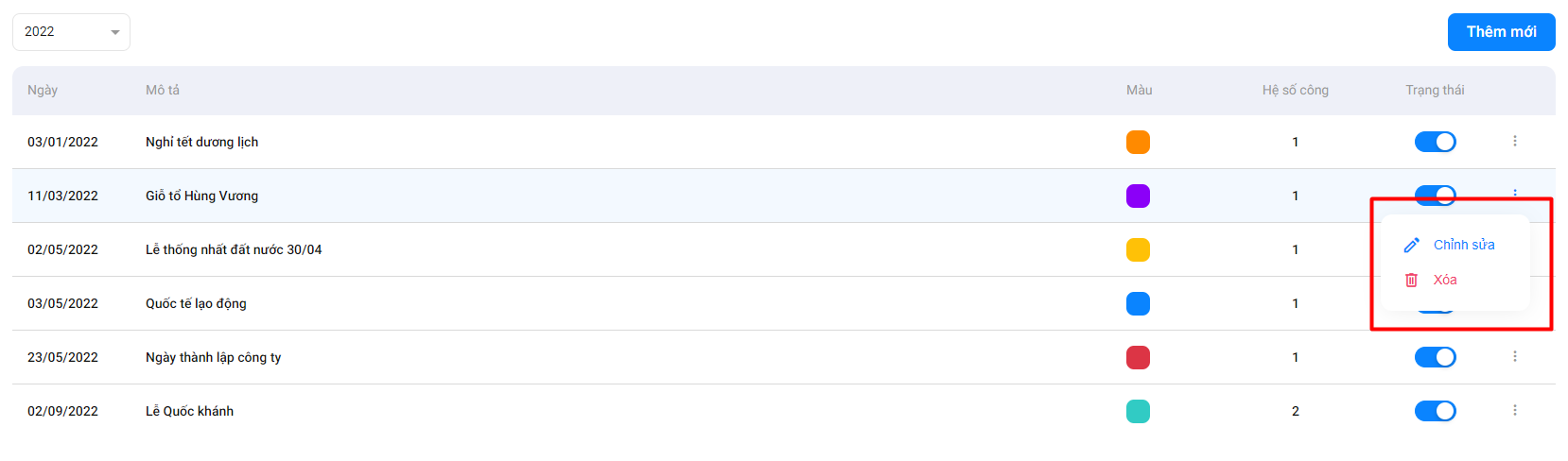Screen dimensions: 1568x461
Task: Open the three-dot menu for Ngày thành lập công ty
Action: coord(1514,356)
